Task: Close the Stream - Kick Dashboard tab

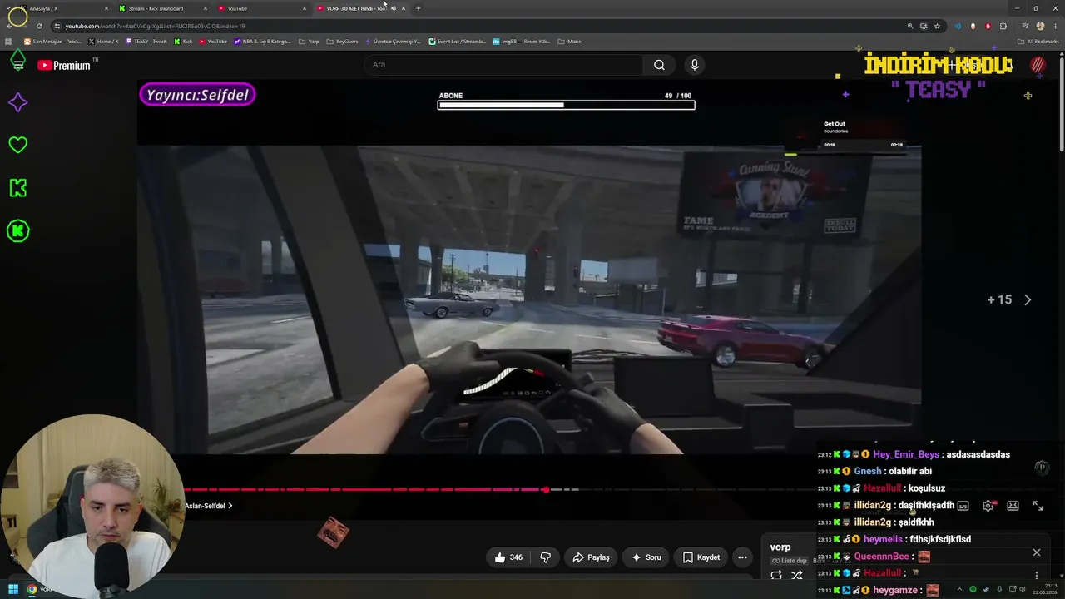Action: 205,8
